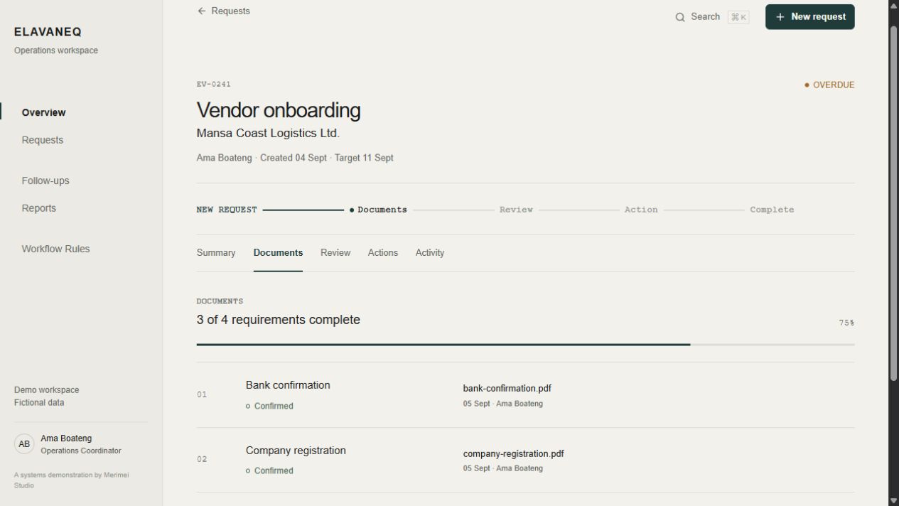This screenshot has height=506, width=899.
Task: Open Overview in the sidebar
Action: click(43, 112)
